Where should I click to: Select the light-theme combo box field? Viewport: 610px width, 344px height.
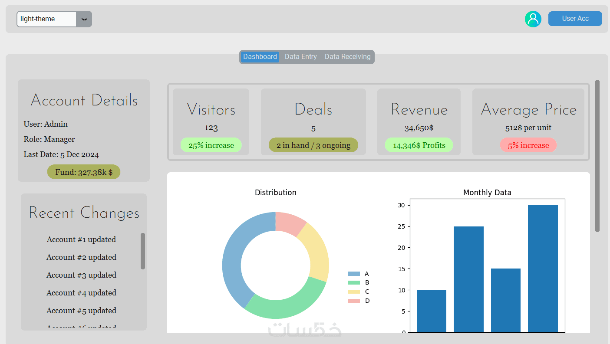point(54,19)
